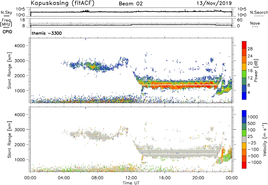This screenshot has height=185, width=268.
Task: Click the 'CPID' label
Action: [x=7, y=32]
